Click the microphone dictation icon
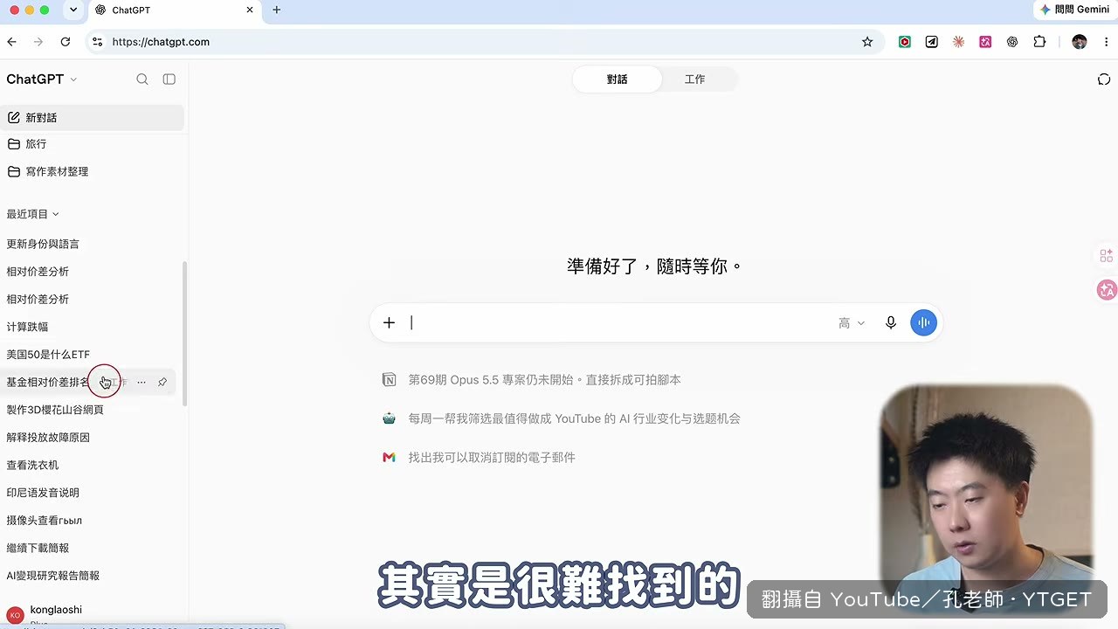 click(x=890, y=323)
